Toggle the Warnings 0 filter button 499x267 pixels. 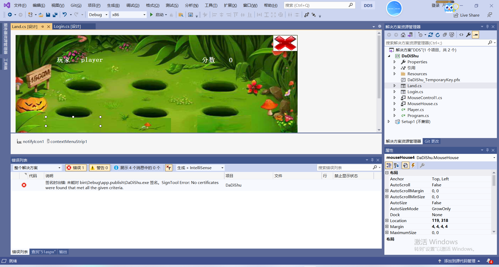pos(100,168)
